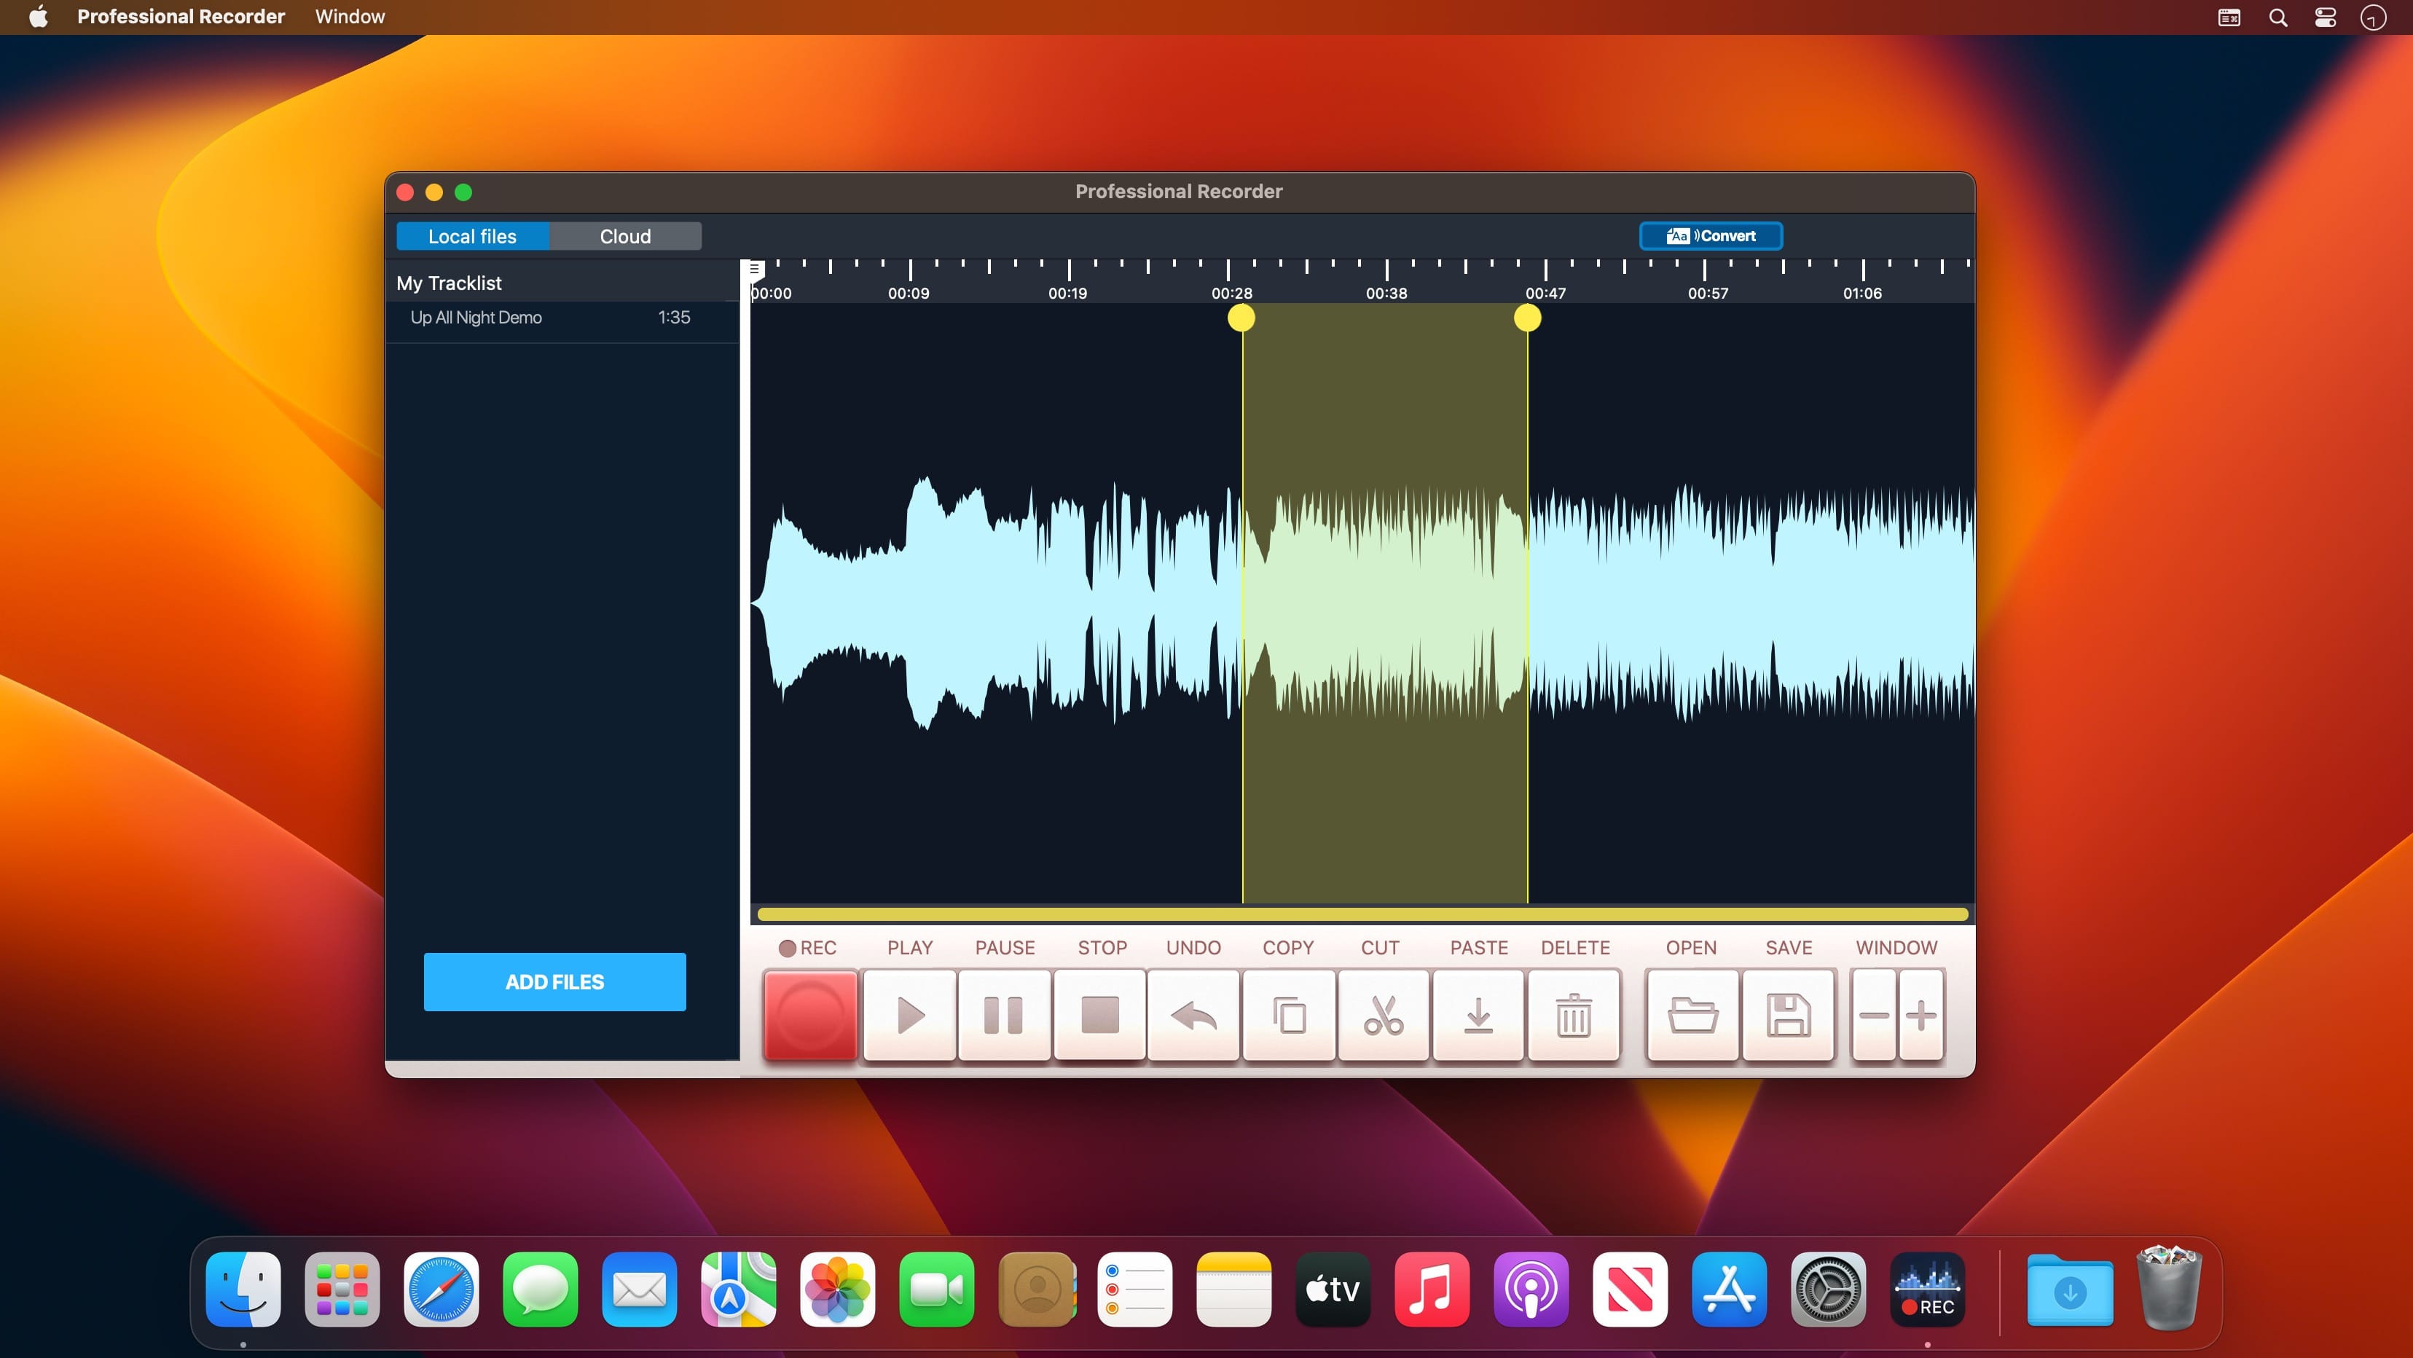2413x1358 pixels.
Task: Cut selection with the scissors icon
Action: 1384,1016
